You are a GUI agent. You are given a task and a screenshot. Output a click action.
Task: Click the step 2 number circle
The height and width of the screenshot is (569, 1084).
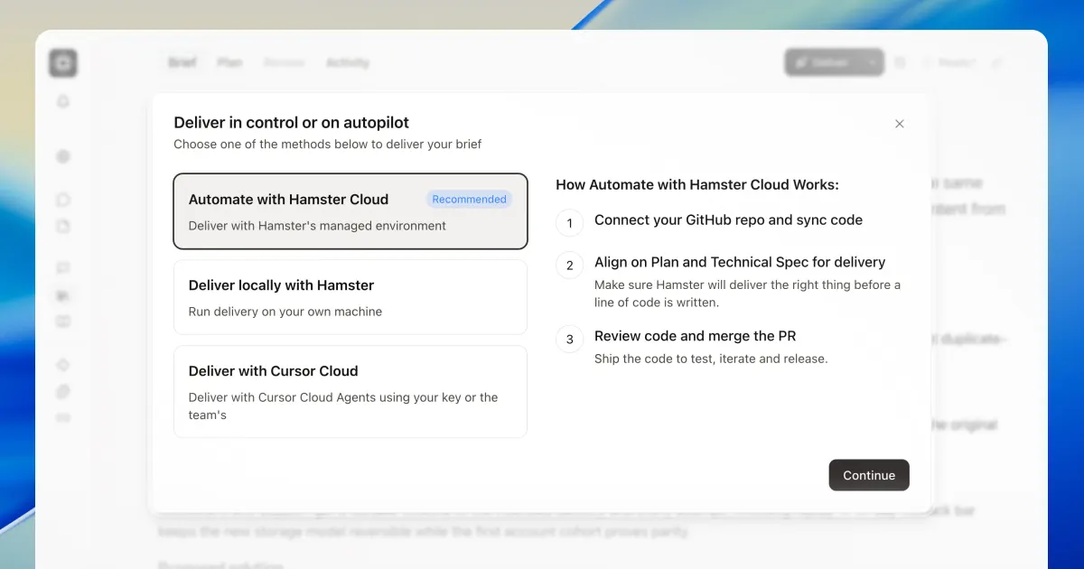tap(569, 265)
